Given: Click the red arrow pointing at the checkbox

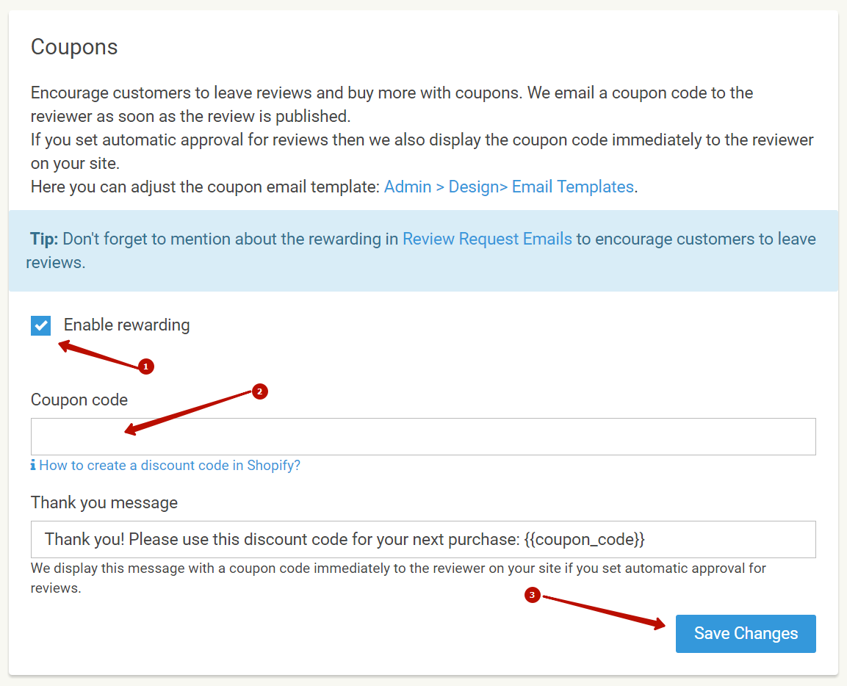Looking at the screenshot, I should click(x=95, y=354).
